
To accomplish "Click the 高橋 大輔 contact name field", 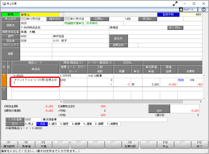I will 65,32.
